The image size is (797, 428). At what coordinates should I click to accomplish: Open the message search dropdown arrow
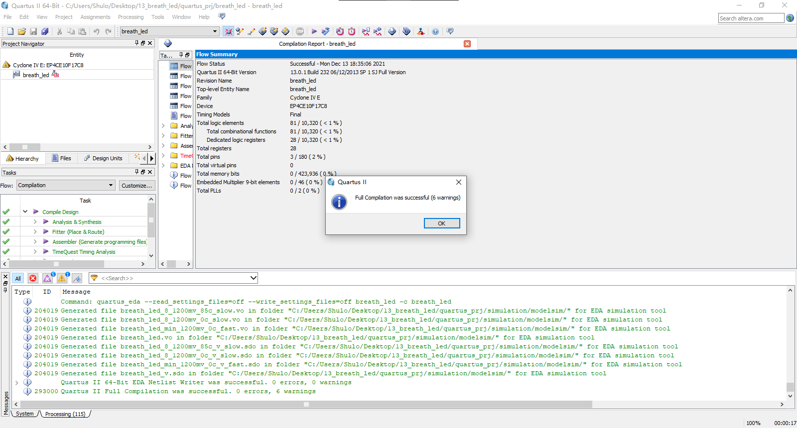[253, 278]
